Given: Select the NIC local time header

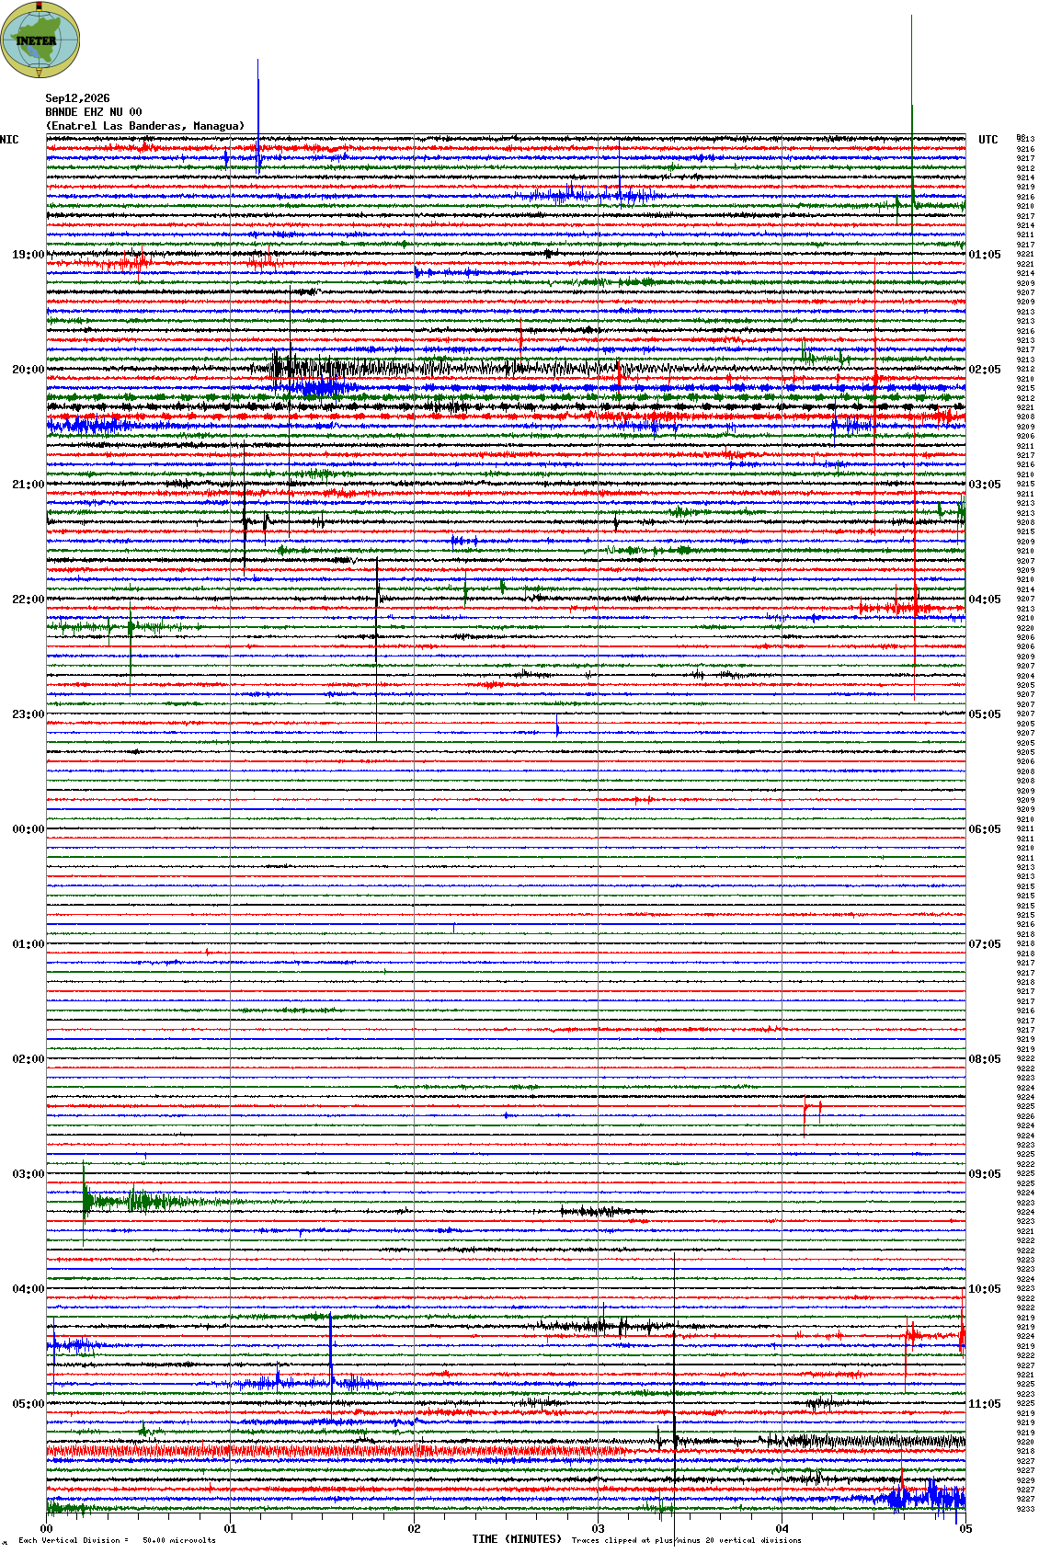Looking at the screenshot, I should (x=9, y=140).
